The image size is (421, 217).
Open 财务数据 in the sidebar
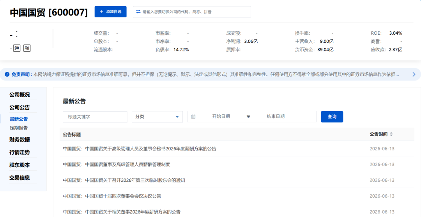19,140
